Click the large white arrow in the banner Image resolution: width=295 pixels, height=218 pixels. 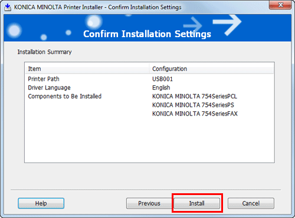(227, 24)
